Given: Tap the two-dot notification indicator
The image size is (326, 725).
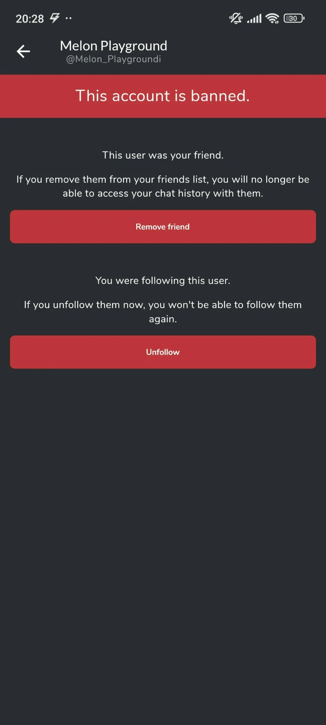Looking at the screenshot, I should 68,18.
